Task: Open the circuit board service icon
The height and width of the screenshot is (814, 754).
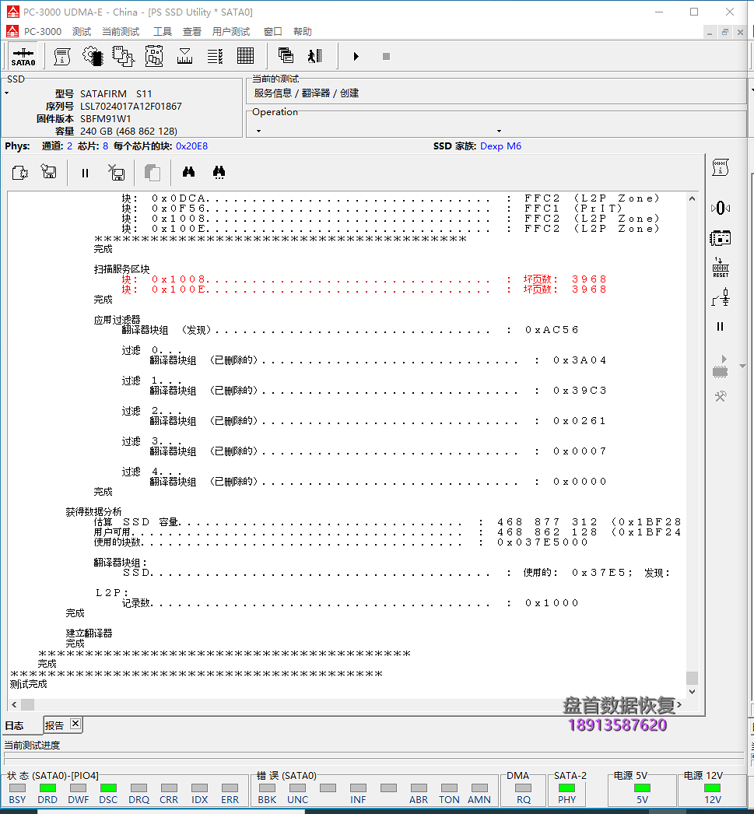Action: tap(154, 56)
